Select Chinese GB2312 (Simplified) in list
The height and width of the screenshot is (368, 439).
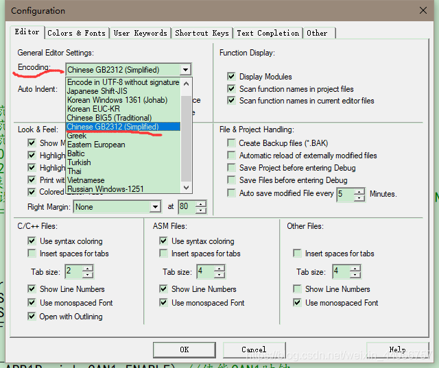(123, 127)
